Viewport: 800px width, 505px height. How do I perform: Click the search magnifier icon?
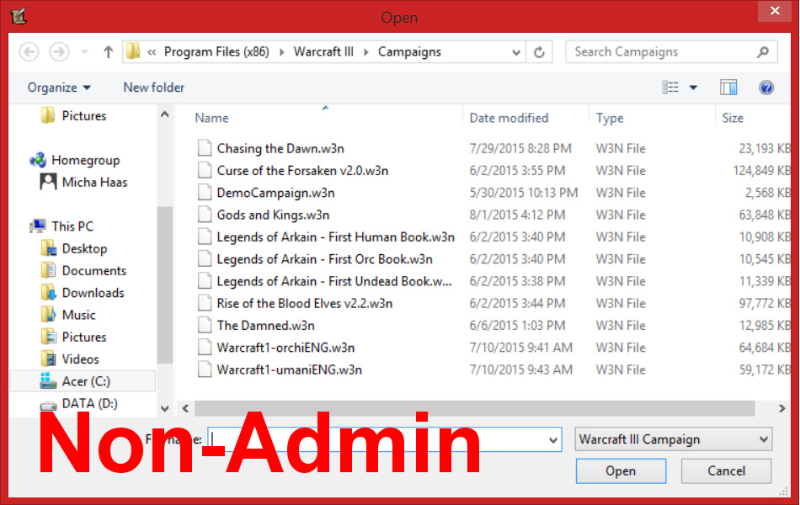[x=763, y=52]
